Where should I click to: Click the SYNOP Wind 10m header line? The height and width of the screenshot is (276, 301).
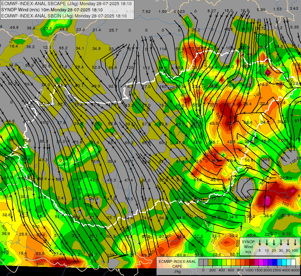pyautogui.click(x=52, y=10)
